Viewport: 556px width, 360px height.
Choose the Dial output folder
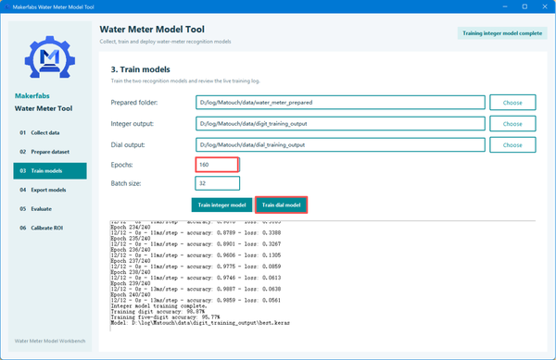pos(512,145)
